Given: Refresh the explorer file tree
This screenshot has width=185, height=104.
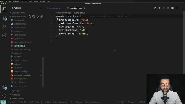Looking at the screenshot, I should click(38, 16).
